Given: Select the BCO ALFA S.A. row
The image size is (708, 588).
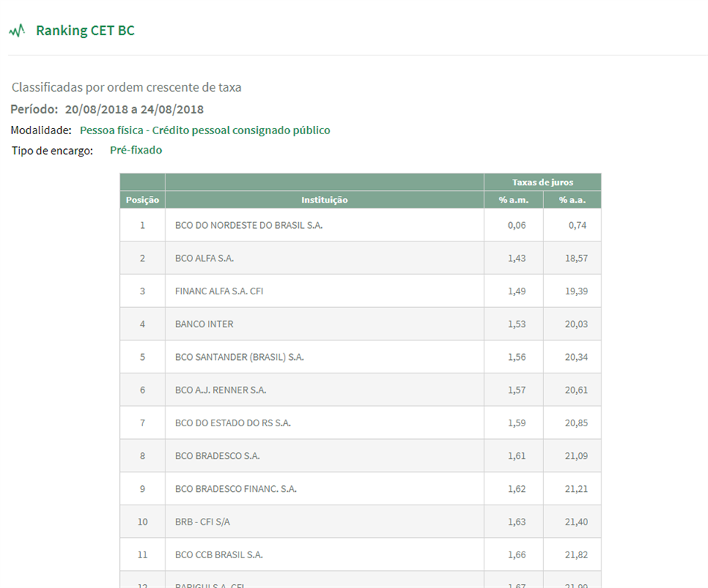Looking at the screenshot, I should point(360,258).
